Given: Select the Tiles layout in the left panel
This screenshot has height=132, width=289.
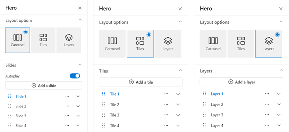Looking at the screenshot, I should pyautogui.click(x=43, y=40).
